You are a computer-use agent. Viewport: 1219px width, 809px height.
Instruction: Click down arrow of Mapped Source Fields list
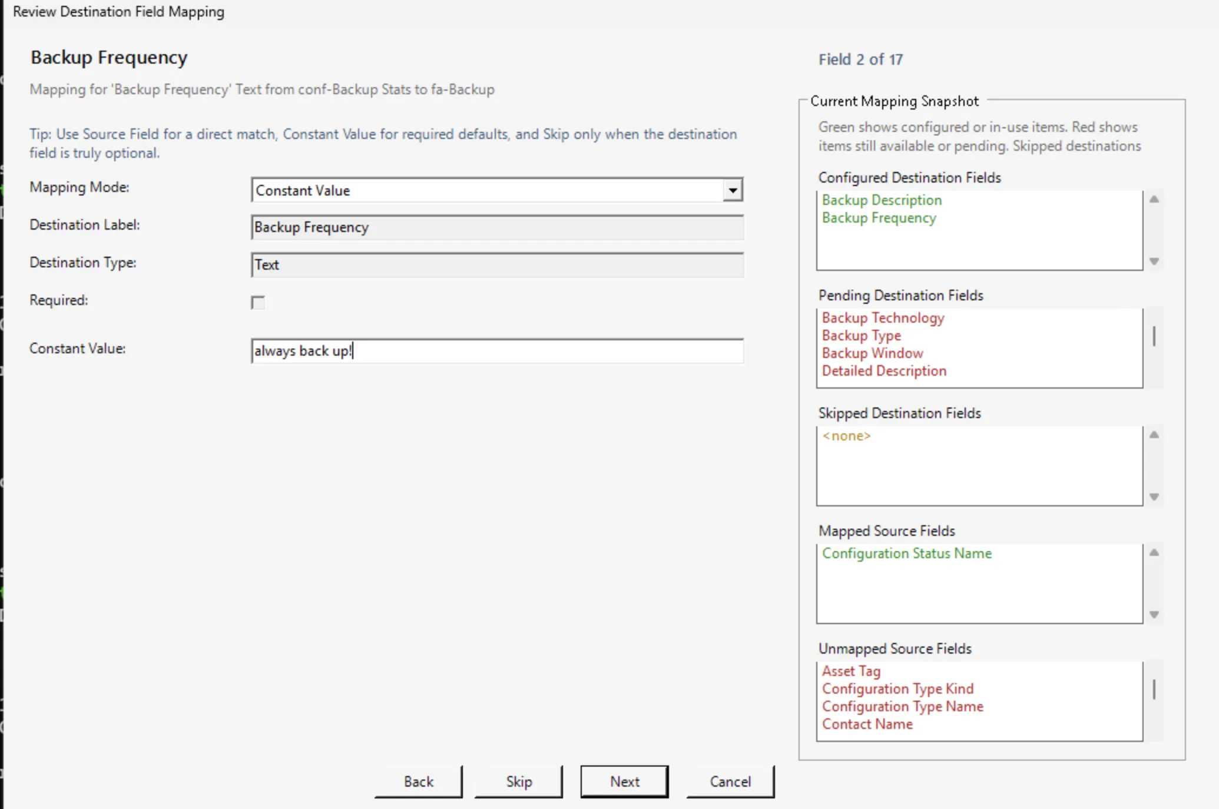click(x=1154, y=615)
